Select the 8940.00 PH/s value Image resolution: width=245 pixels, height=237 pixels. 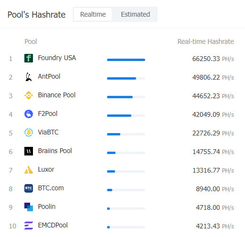coord(215,189)
